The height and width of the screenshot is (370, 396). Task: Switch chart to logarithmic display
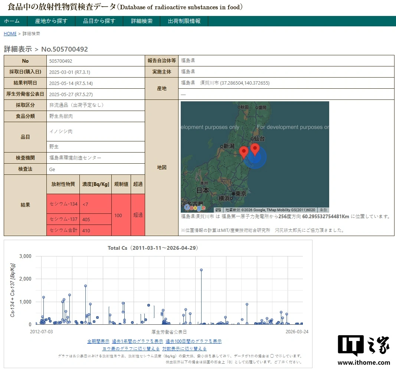coord(184,348)
